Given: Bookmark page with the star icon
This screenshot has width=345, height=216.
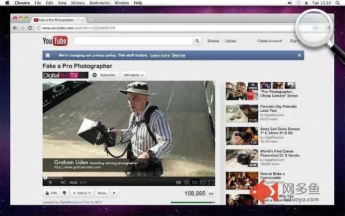Looking at the screenshot, I should pos(321,28).
